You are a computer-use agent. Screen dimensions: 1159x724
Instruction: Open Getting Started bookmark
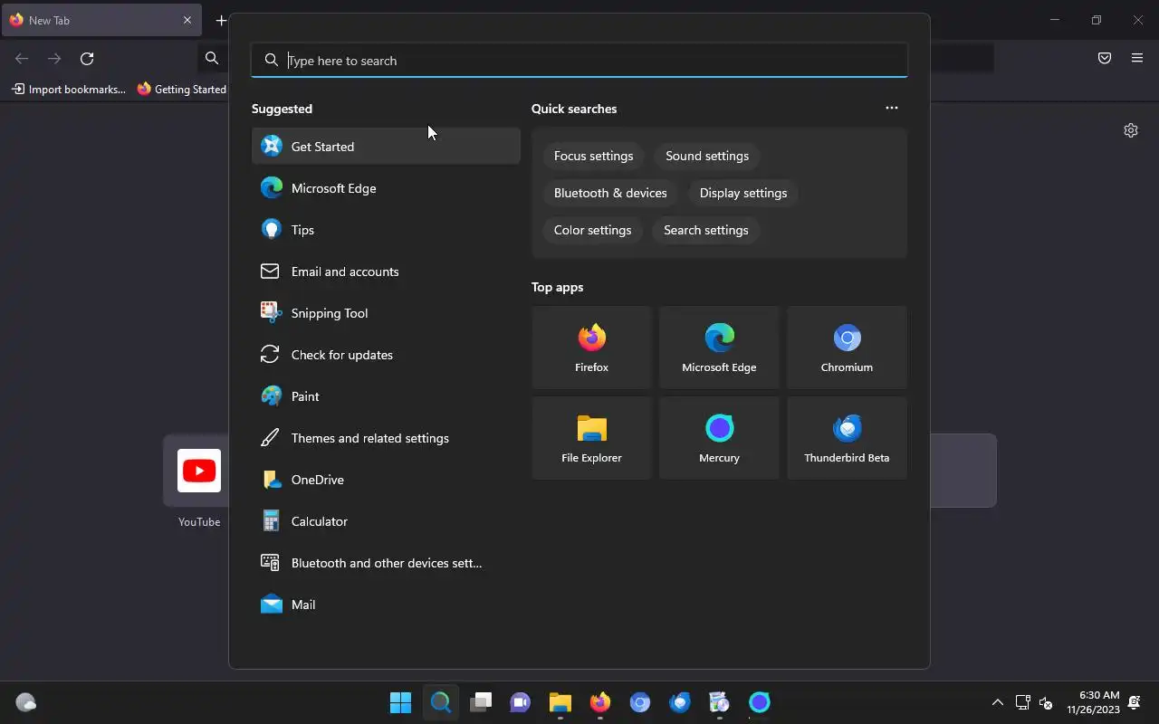(x=182, y=89)
